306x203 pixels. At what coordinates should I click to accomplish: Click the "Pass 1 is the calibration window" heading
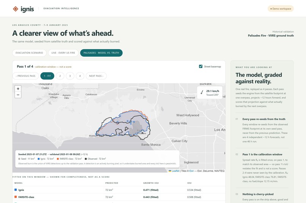[x=262, y=155]
